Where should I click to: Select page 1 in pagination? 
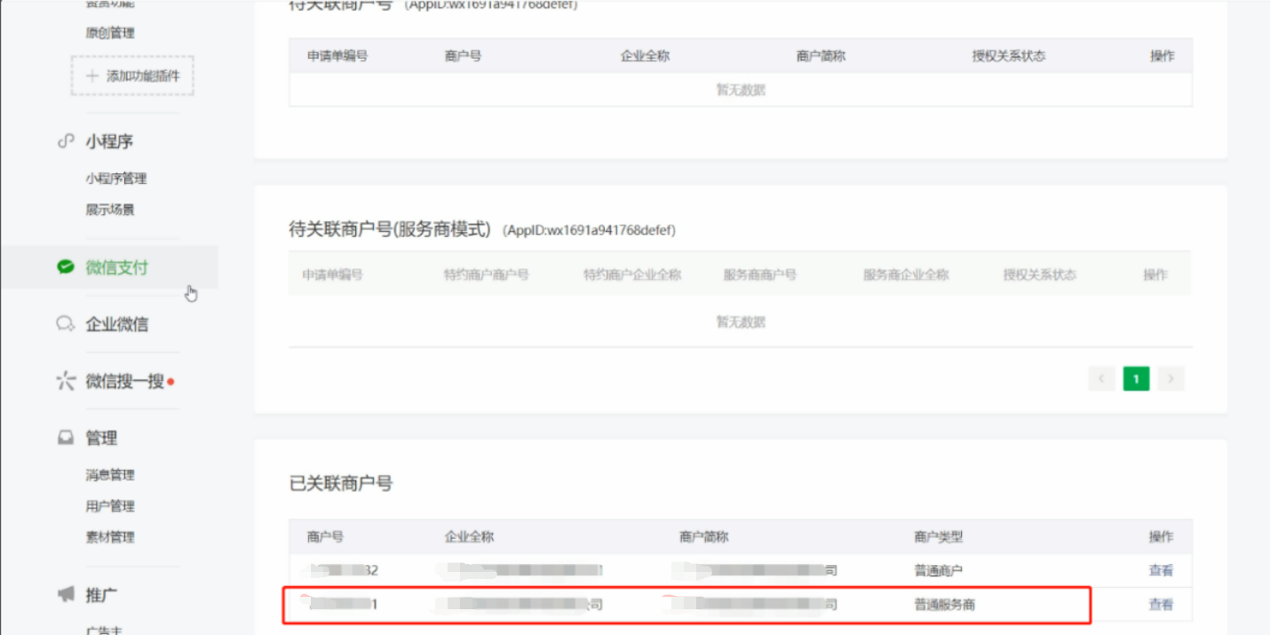(x=1136, y=379)
